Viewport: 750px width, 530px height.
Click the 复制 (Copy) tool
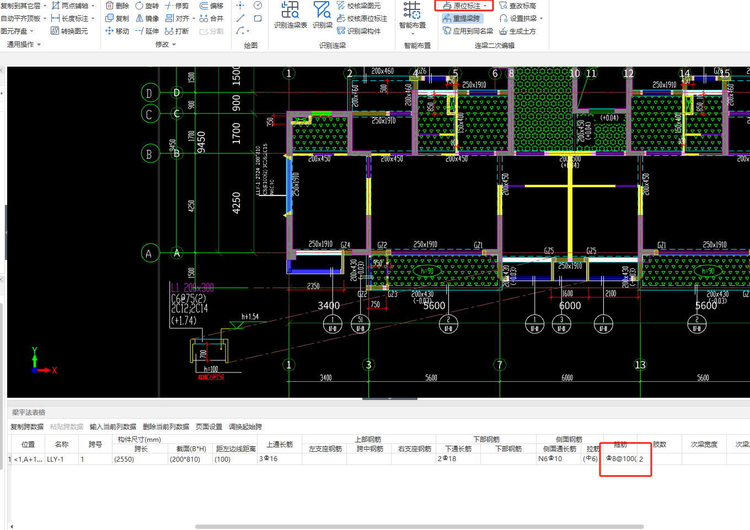117,18
